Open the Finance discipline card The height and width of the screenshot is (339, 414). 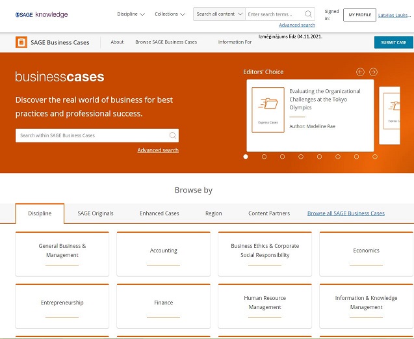pyautogui.click(x=163, y=306)
